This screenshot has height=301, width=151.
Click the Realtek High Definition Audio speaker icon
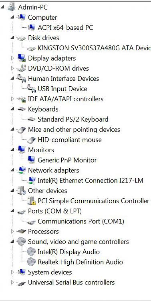31,262
